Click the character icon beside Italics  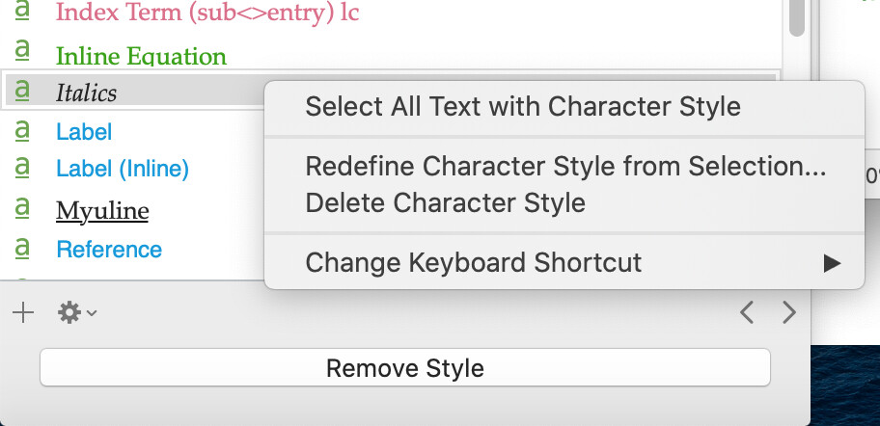[22, 91]
